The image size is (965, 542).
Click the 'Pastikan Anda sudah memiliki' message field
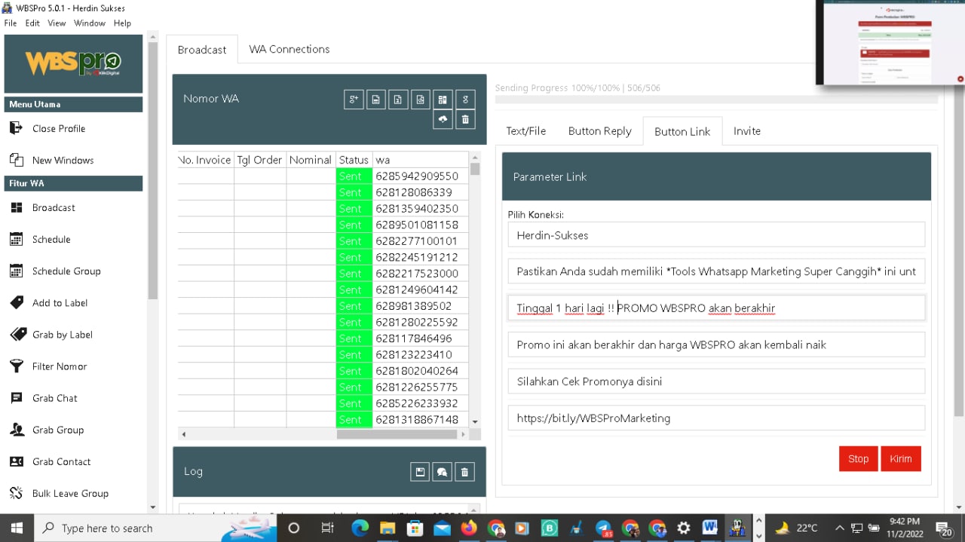716,271
